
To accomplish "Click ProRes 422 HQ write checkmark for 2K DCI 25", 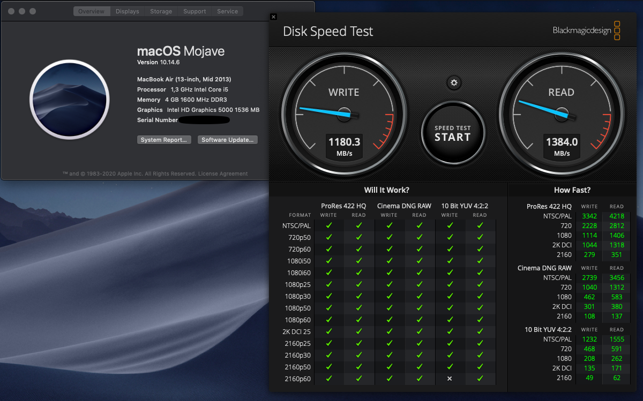I will click(x=328, y=331).
